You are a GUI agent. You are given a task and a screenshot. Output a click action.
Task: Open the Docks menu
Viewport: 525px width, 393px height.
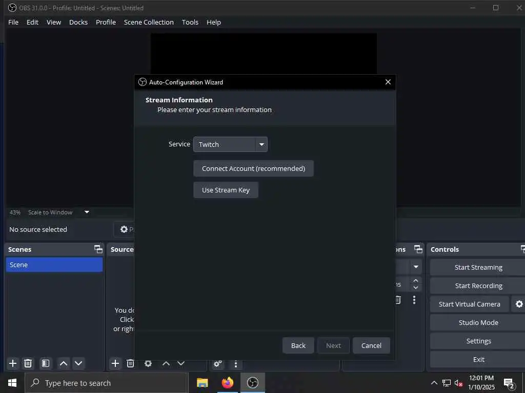(x=78, y=22)
